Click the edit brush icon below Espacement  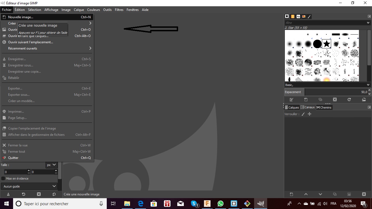(291, 100)
